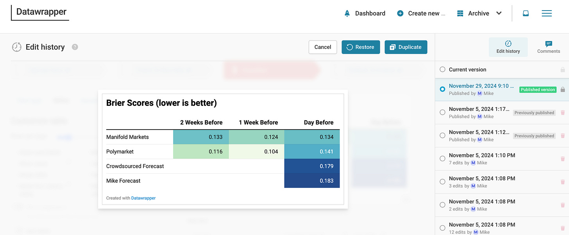Select the Current version radio button
Image resolution: width=569 pixels, height=235 pixels.
pos(442,69)
